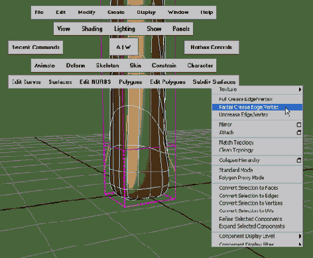Click the Hotbox Controls button
313x258 pixels.
tap(212, 48)
